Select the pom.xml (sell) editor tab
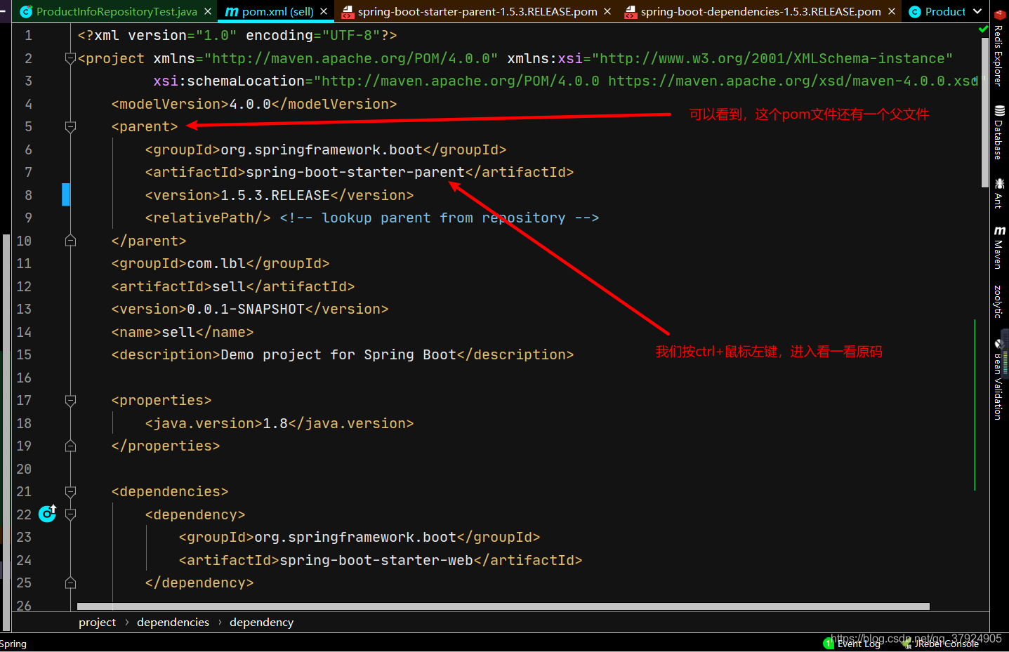This screenshot has height=652, width=1009. pyautogui.click(x=277, y=12)
